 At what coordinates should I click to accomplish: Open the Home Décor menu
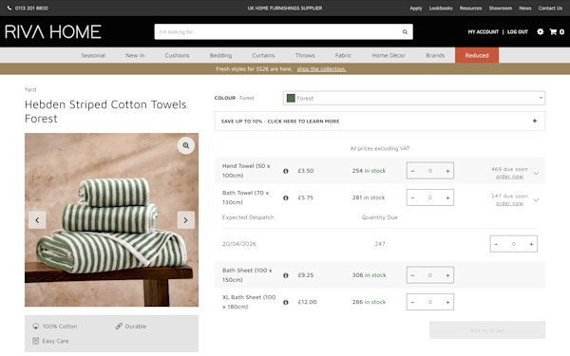(389, 55)
